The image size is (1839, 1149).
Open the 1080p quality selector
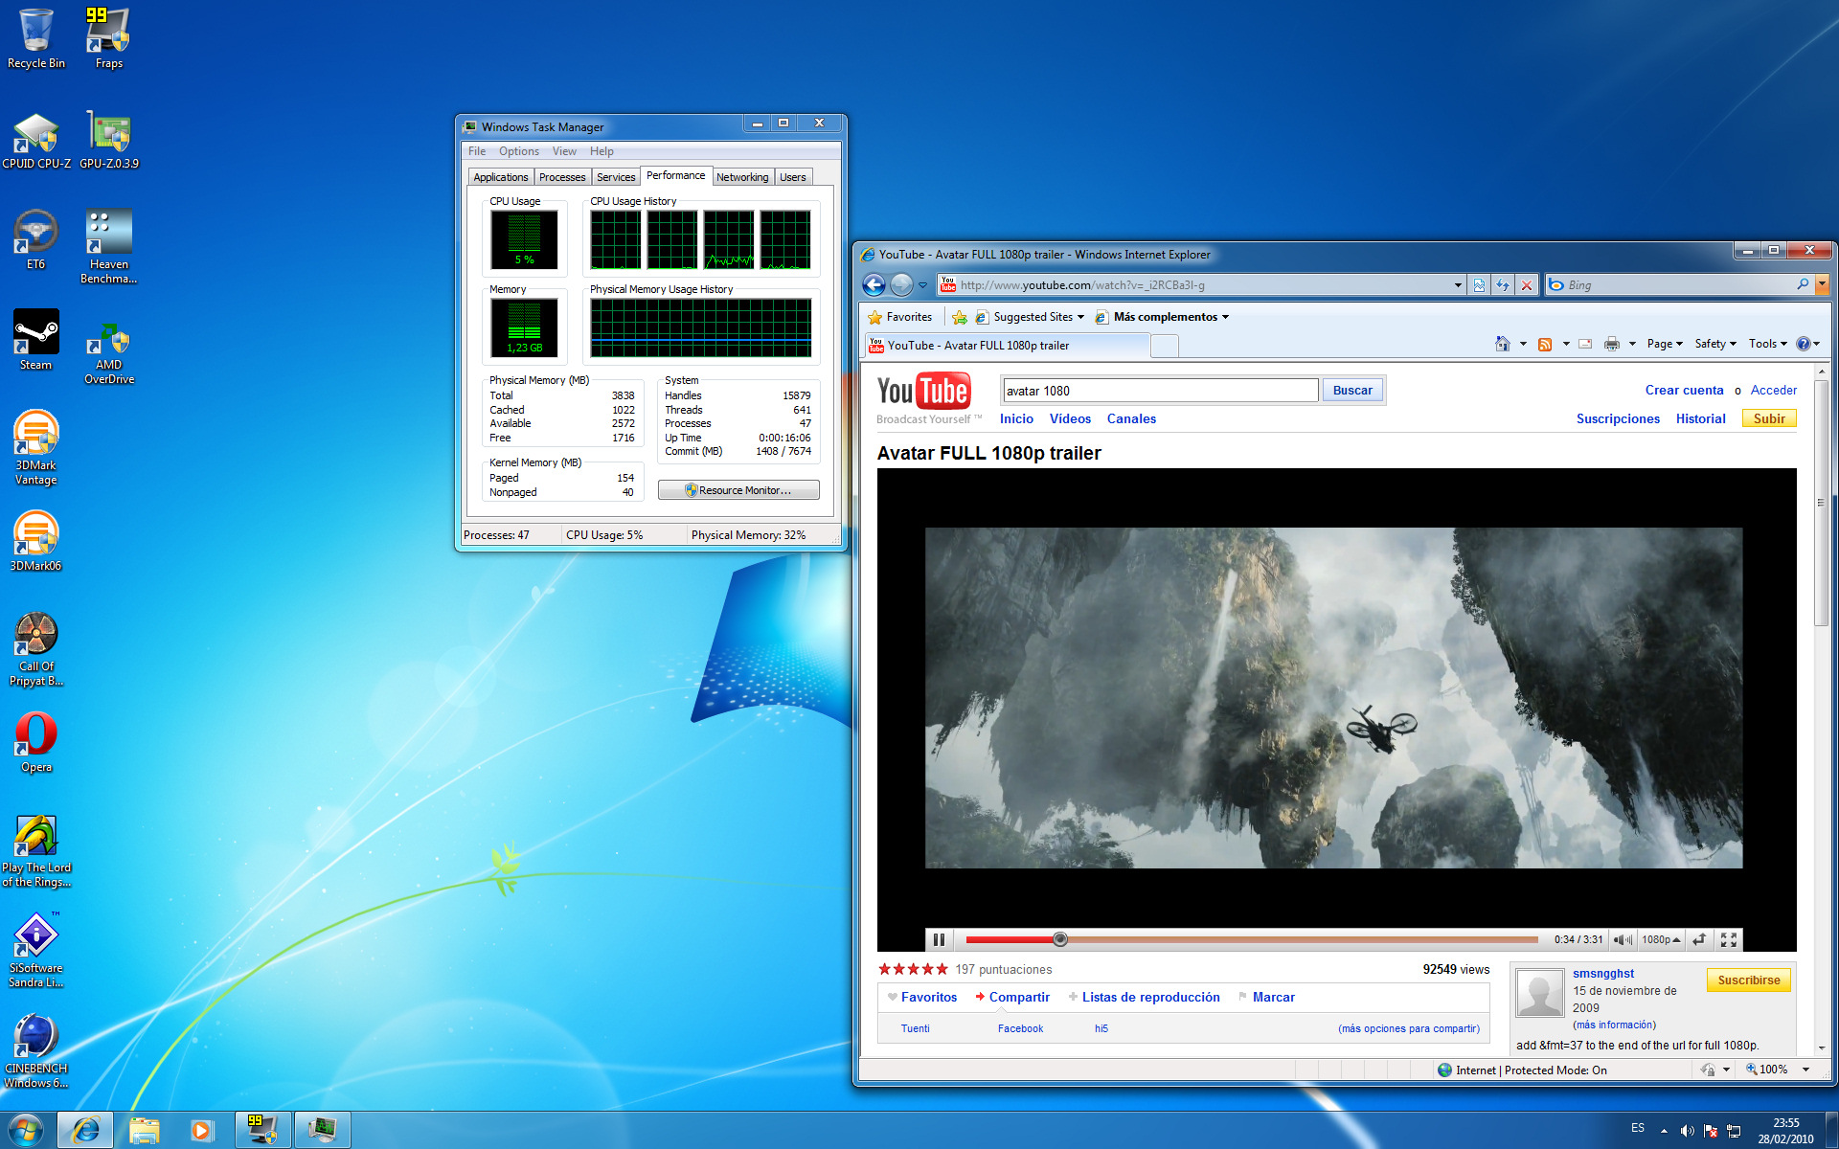pos(1660,939)
